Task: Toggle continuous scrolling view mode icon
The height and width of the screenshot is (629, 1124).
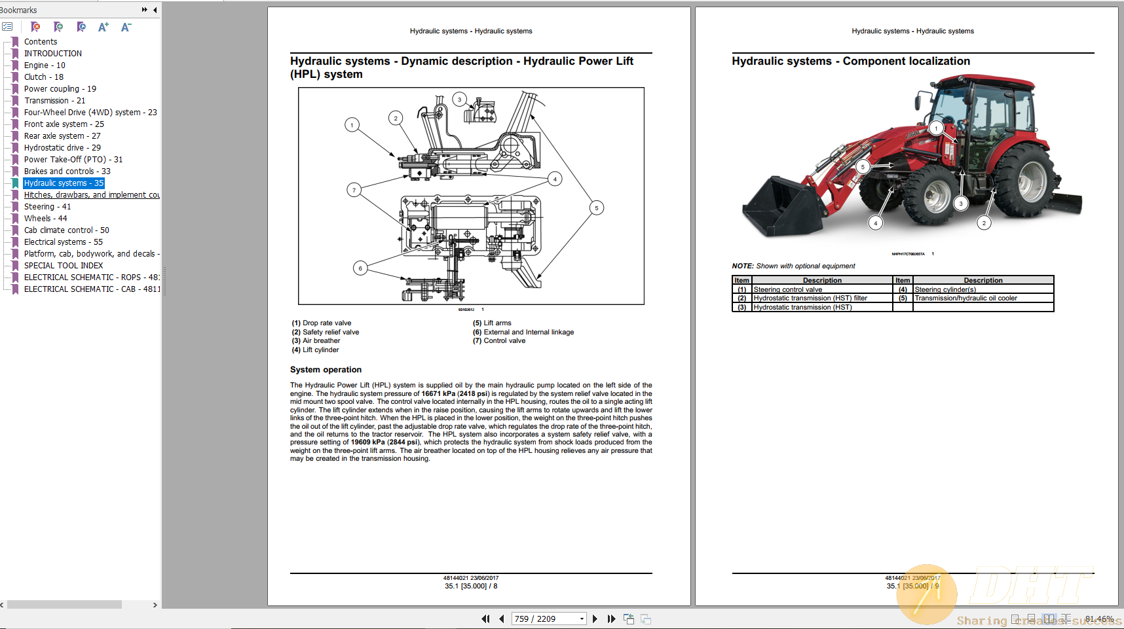Action: pos(1032,619)
